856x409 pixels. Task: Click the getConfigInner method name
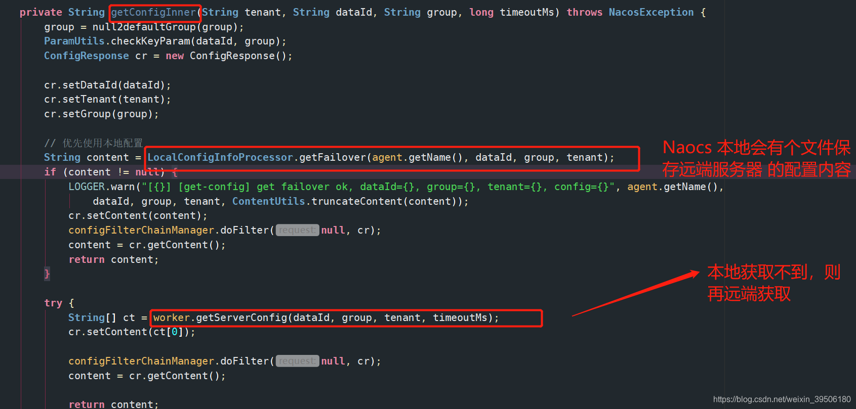tap(153, 12)
